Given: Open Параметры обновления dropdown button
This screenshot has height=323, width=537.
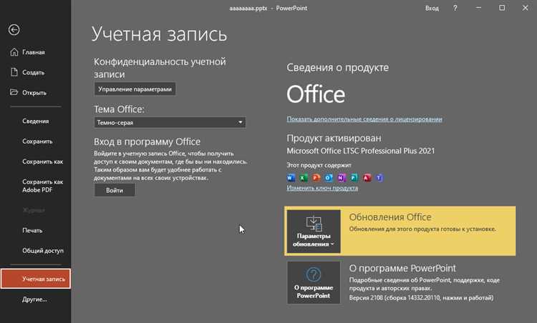Looking at the screenshot, I should coord(314,232).
